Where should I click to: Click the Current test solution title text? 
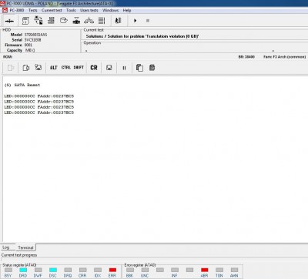142,36
